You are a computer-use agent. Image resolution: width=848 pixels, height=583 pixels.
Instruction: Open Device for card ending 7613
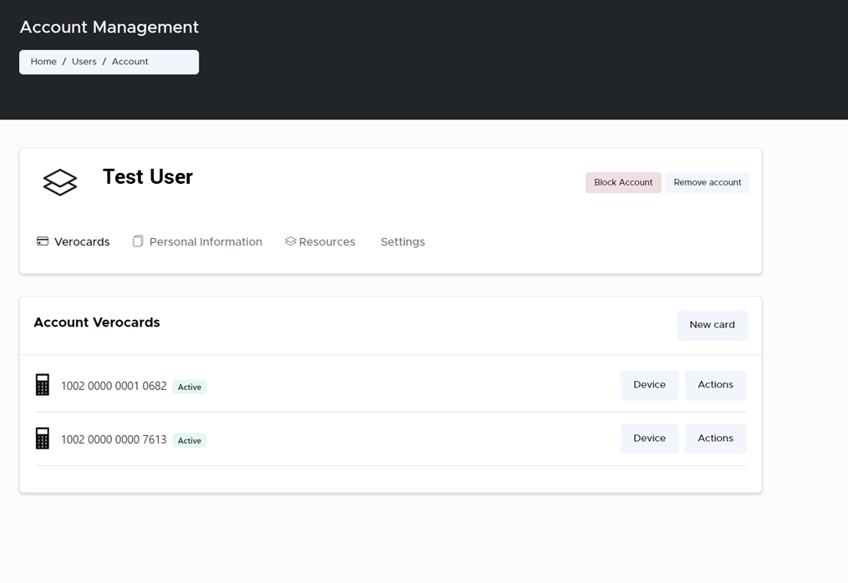(x=649, y=439)
